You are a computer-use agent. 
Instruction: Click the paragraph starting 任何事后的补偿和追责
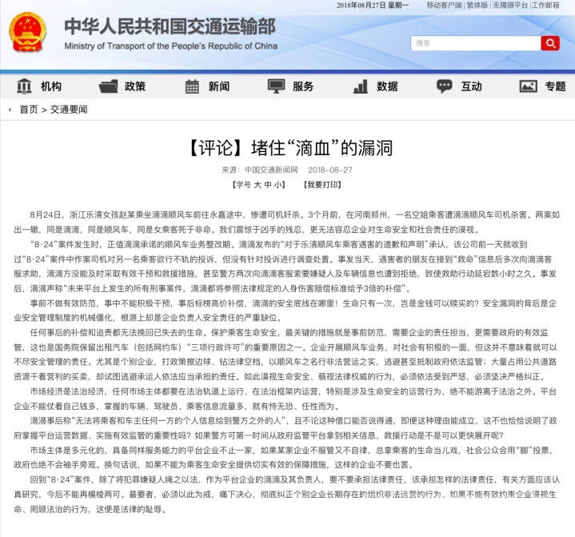click(x=286, y=355)
